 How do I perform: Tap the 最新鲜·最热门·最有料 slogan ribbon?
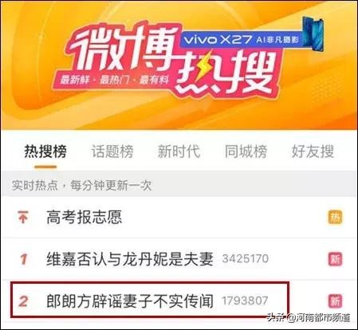click(x=114, y=80)
